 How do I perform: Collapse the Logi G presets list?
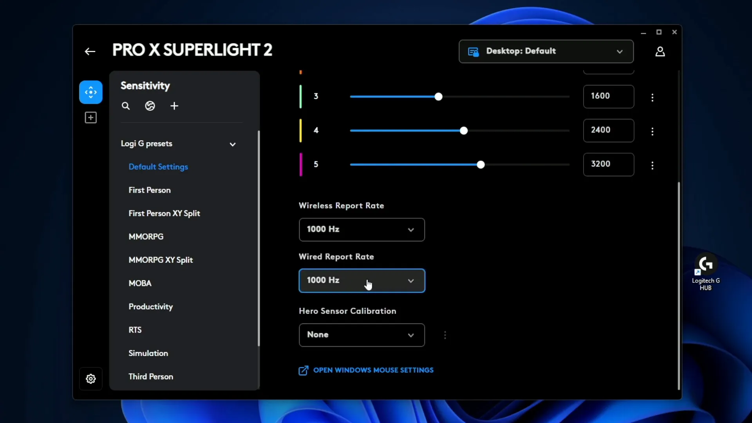point(233,144)
